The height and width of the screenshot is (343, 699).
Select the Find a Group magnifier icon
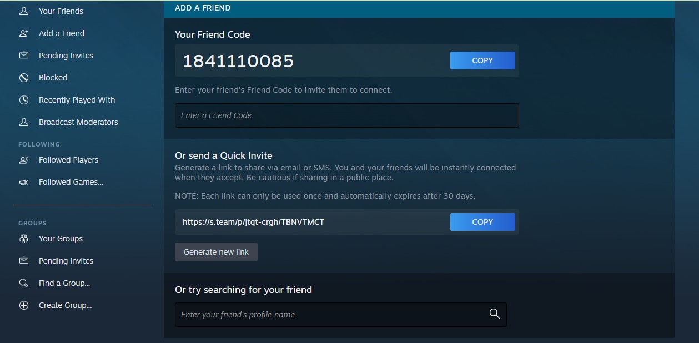(23, 283)
